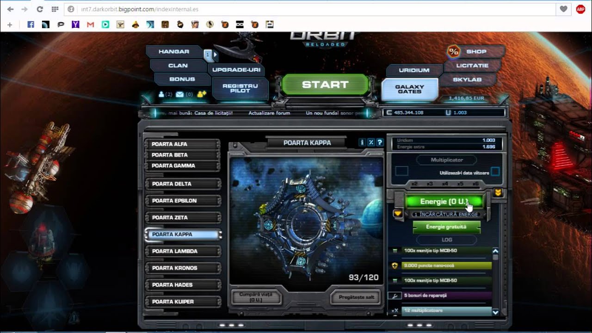Launch the game with START
The image size is (592, 333).
pos(325,85)
